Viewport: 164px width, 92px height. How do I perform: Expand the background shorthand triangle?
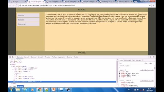coord(130,86)
